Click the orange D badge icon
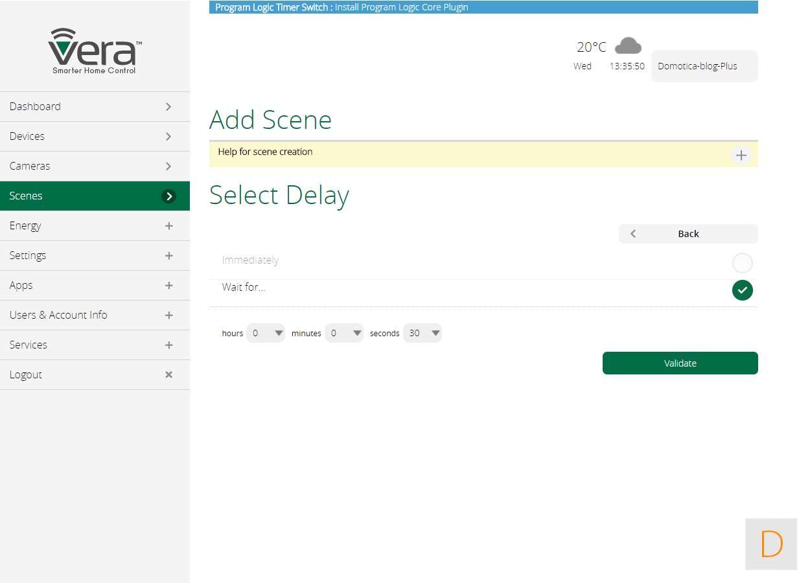Viewport: 810px width, 583px height. (770, 544)
